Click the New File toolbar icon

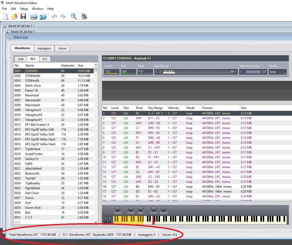pyautogui.click(x=5, y=16)
